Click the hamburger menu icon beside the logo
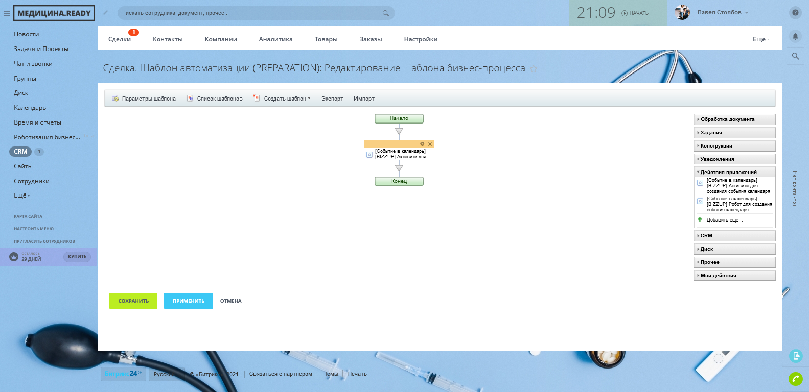The width and height of the screenshot is (809, 392). (7, 13)
